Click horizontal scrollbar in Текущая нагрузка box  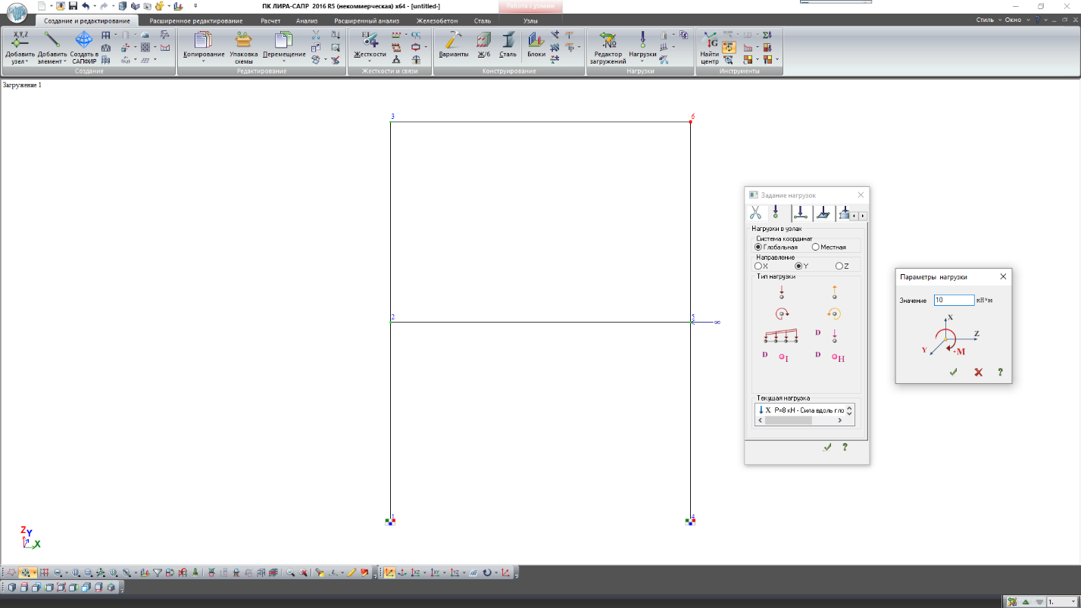point(800,420)
